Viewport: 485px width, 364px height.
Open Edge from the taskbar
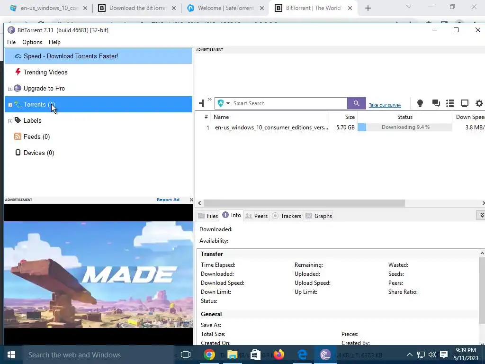pyautogui.click(x=302, y=355)
